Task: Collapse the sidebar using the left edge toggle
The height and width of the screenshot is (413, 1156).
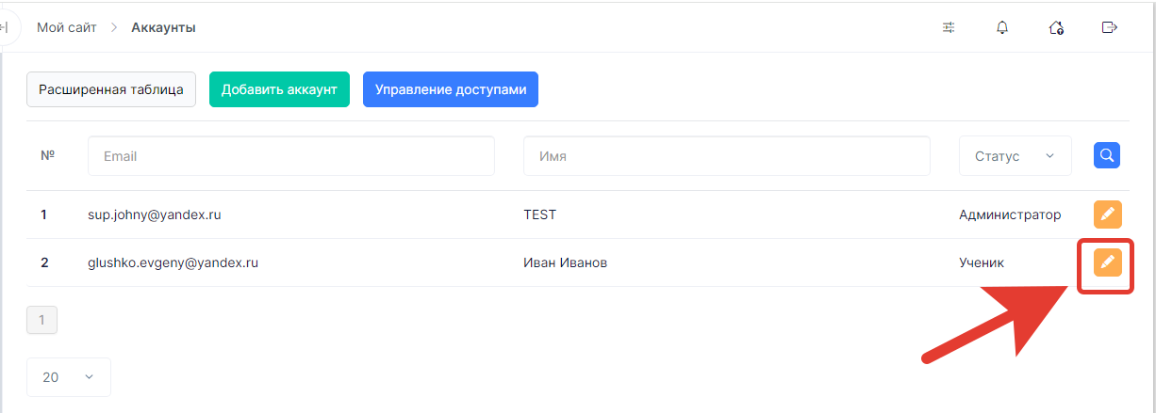Action: click(6, 27)
